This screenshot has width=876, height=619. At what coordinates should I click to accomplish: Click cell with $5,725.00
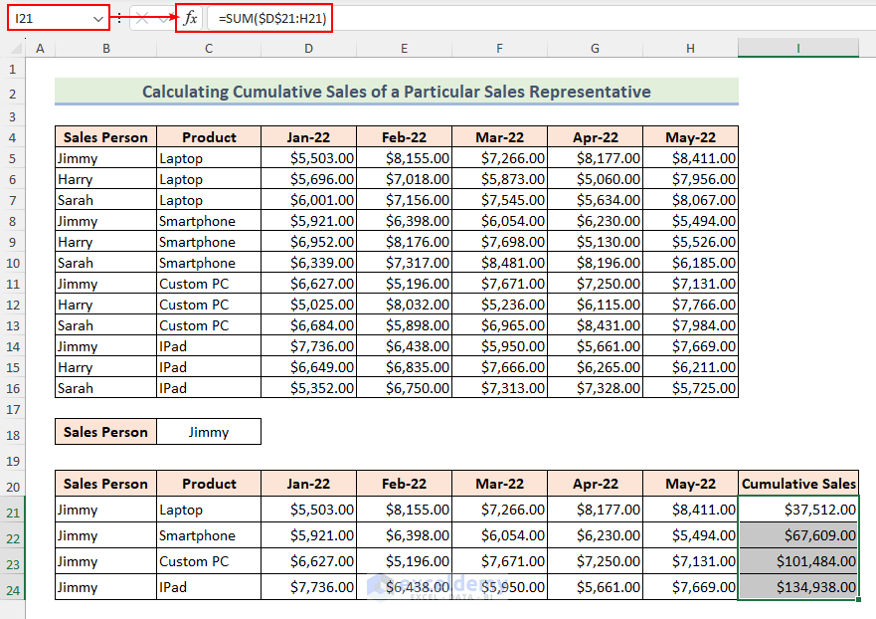point(691,388)
